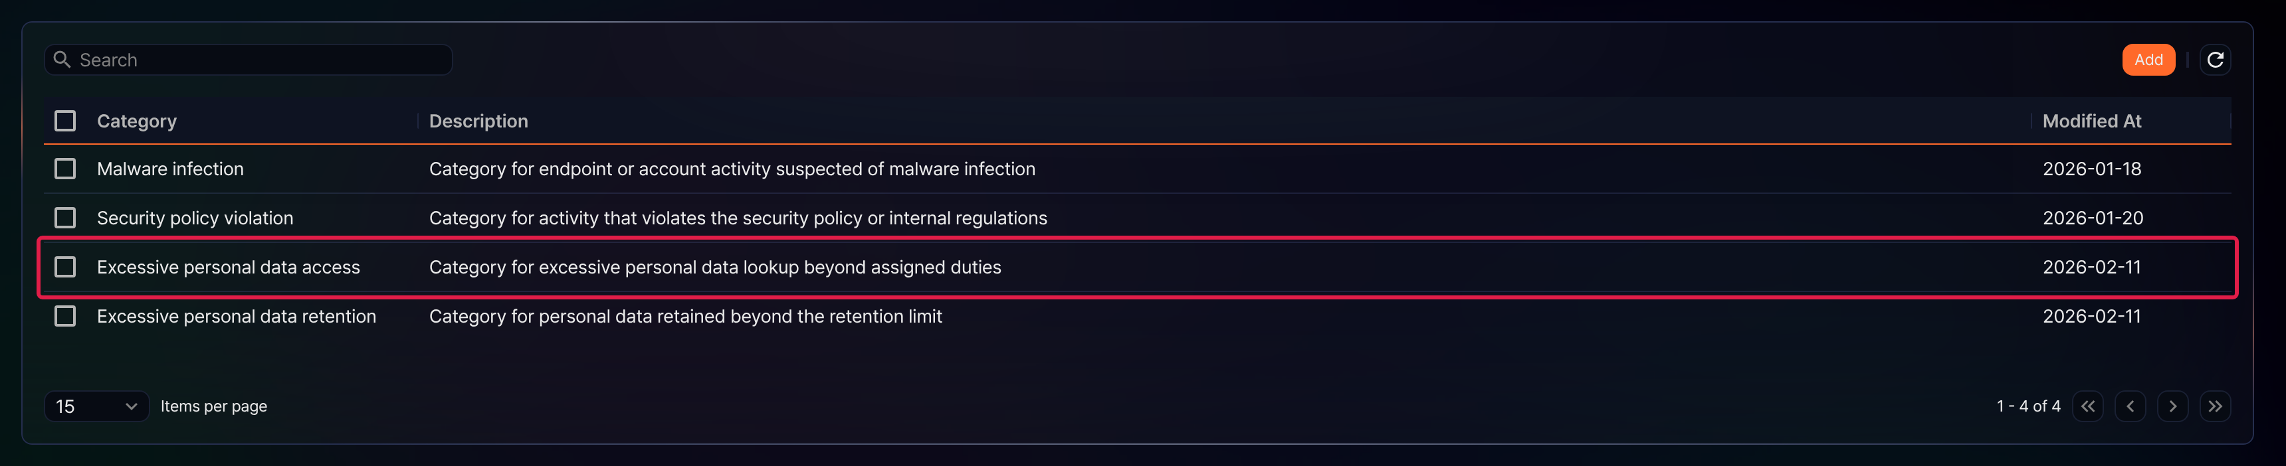The height and width of the screenshot is (466, 2286).
Task: Click the refresh icon next to Add
Action: click(2214, 59)
